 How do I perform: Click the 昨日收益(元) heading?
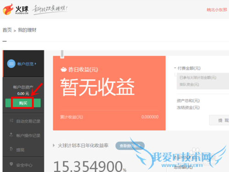[x=83, y=70]
